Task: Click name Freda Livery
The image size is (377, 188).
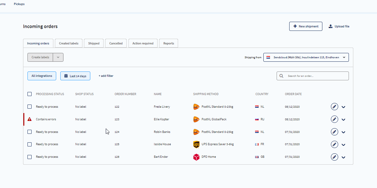Action: tap(162, 107)
